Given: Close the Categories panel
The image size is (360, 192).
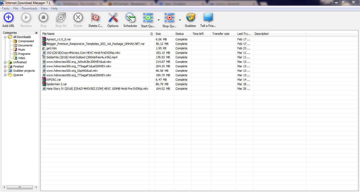Looking at the screenshot, I should pyautogui.click(x=36, y=33).
